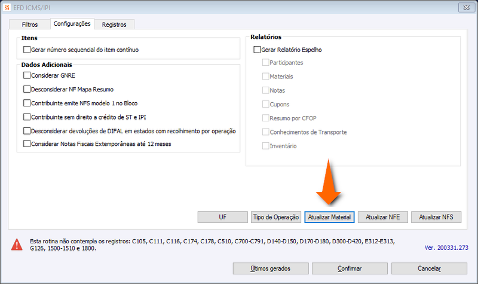The width and height of the screenshot is (478, 284).
Task: Check the Materiais report option
Action: pyautogui.click(x=265, y=77)
